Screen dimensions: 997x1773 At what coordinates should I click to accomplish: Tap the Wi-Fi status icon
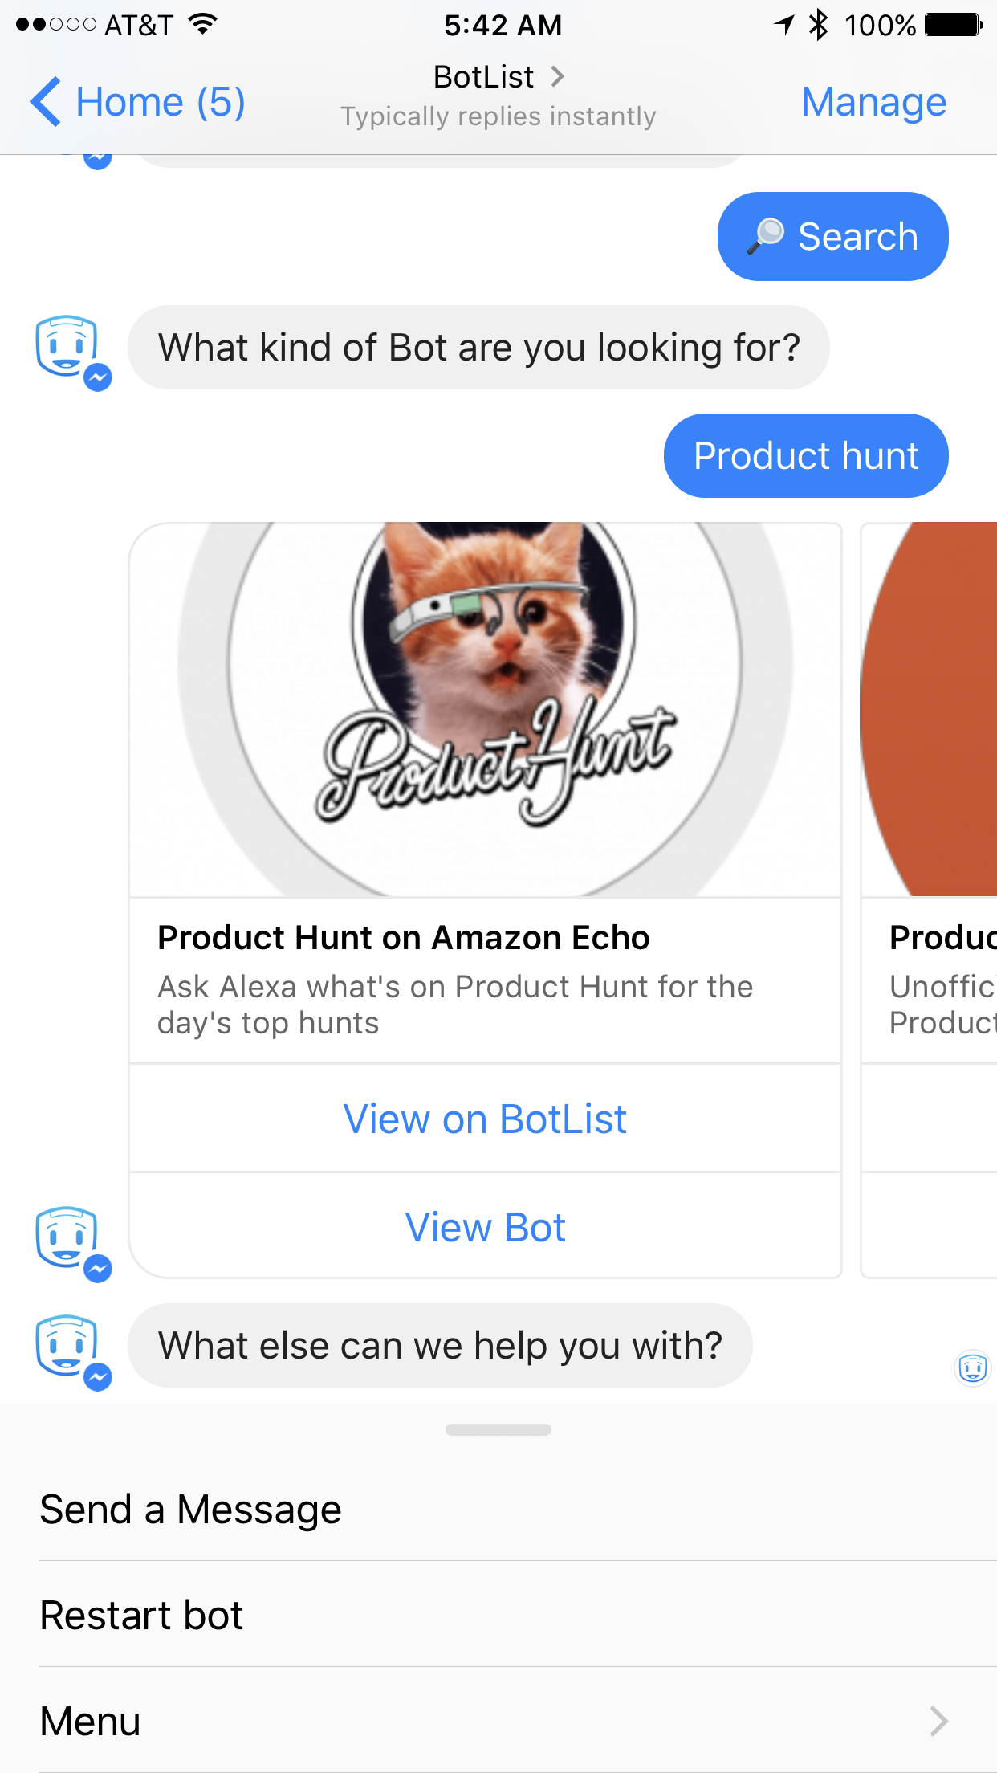tap(203, 25)
